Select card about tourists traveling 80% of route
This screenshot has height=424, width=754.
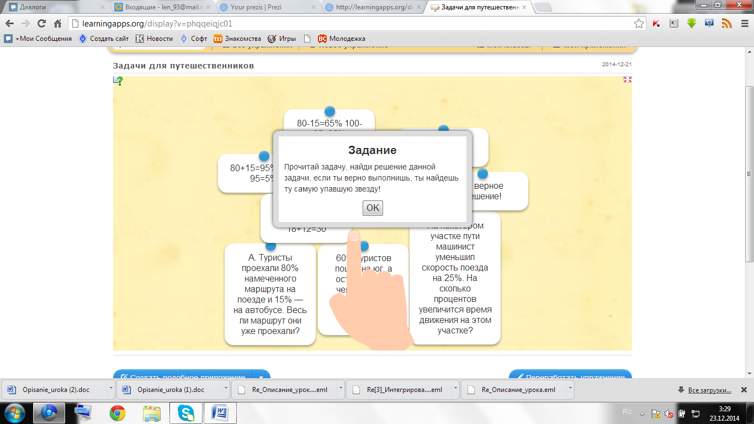[270, 294]
